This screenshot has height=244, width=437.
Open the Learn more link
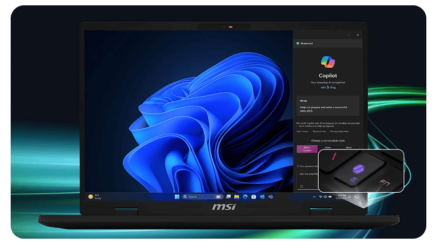coord(302,131)
